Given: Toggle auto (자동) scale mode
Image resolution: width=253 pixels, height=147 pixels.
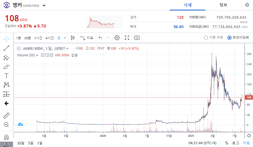Looking at the screenshot, I should point(246,143).
